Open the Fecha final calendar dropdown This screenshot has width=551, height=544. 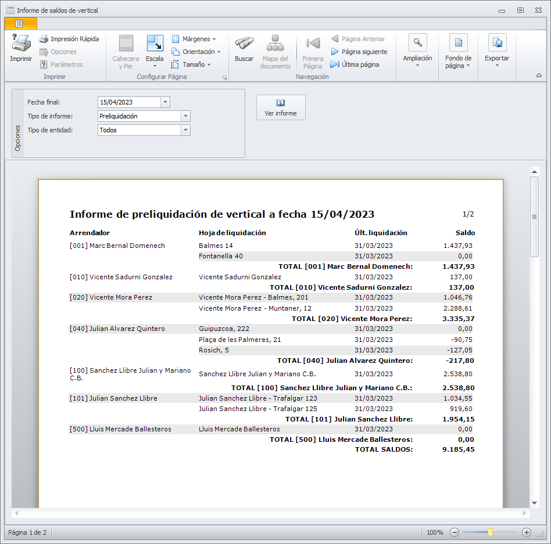(x=165, y=102)
